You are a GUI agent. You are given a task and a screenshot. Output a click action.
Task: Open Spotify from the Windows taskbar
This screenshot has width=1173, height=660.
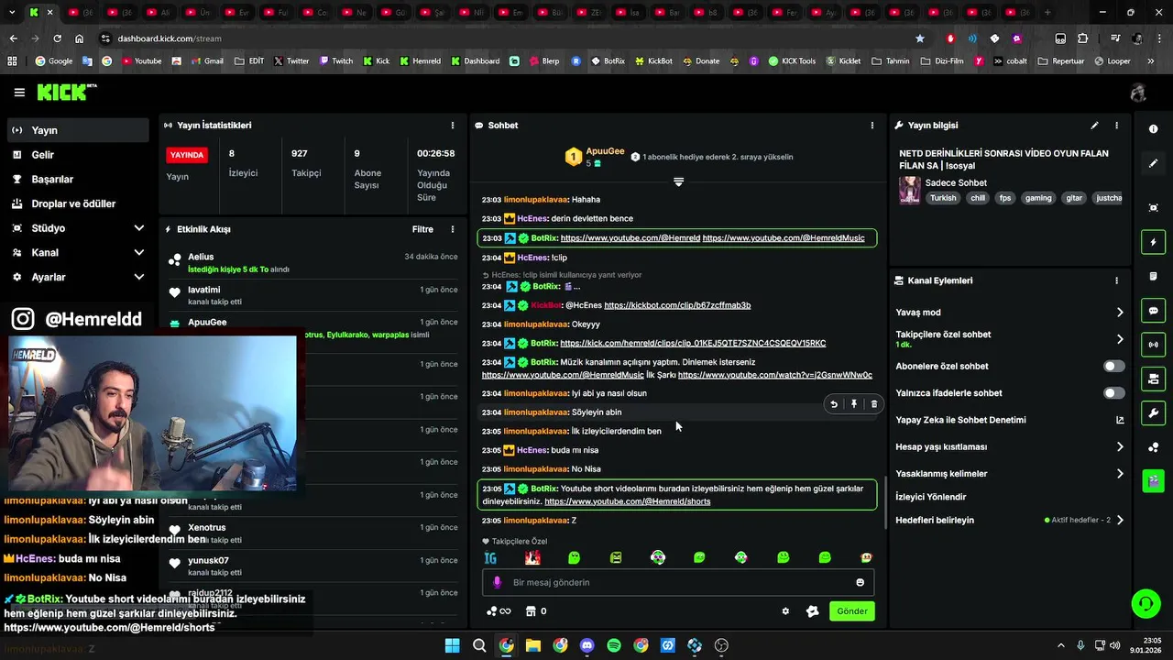point(614,645)
